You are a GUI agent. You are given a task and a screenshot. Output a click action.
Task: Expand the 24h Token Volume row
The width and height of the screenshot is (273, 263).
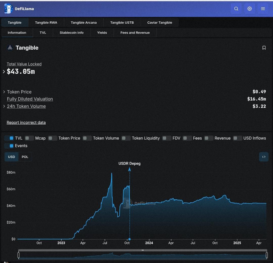4,106
